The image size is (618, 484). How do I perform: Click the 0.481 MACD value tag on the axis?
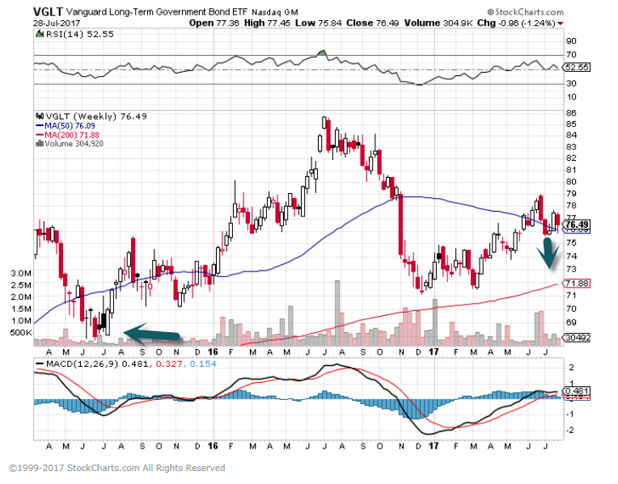pyautogui.click(x=577, y=391)
